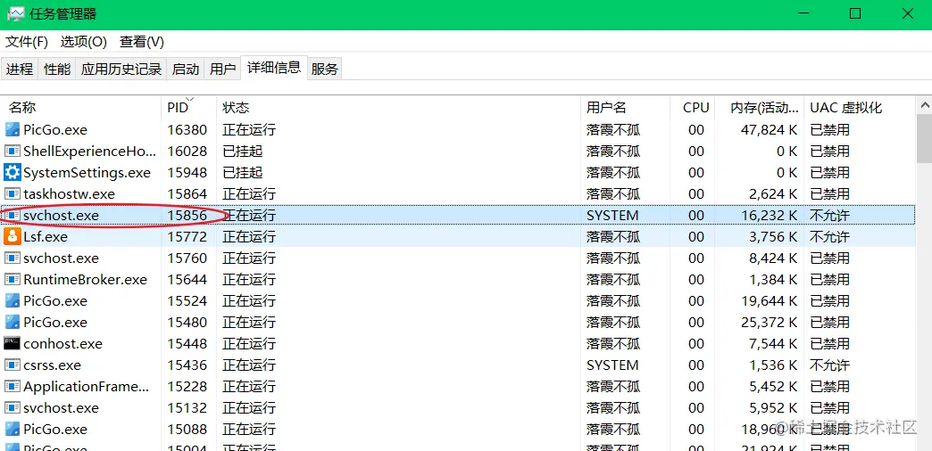Screen dimensions: 932x451
Task: Select the SystemSettings.exe process name
Action: pos(87,173)
